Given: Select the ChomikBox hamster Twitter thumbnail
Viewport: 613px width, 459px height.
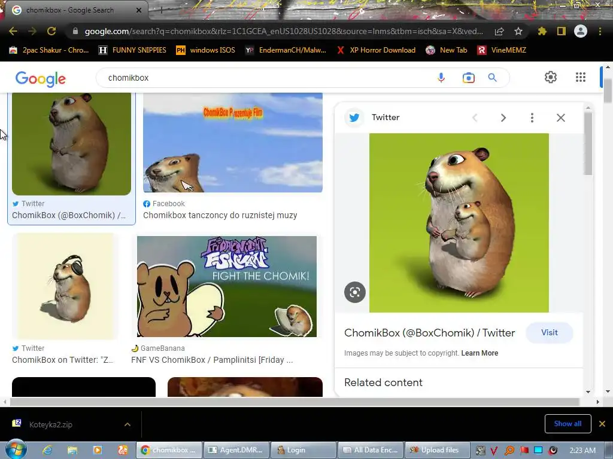Looking at the screenshot, I should point(72,143).
